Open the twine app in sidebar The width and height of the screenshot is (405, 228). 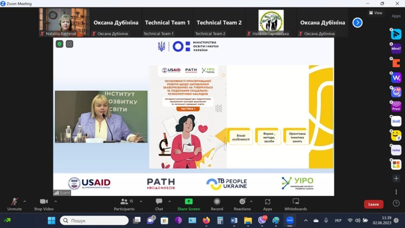click(x=396, y=150)
